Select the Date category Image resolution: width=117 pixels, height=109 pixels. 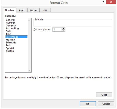(9, 31)
